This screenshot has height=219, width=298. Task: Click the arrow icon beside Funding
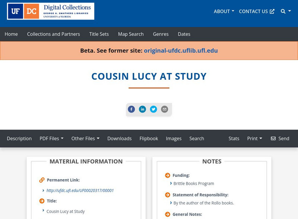[167, 175]
